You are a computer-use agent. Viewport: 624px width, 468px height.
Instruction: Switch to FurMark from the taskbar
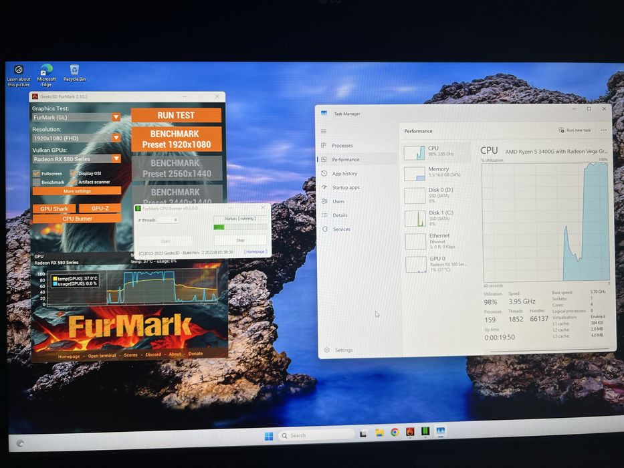(x=410, y=431)
